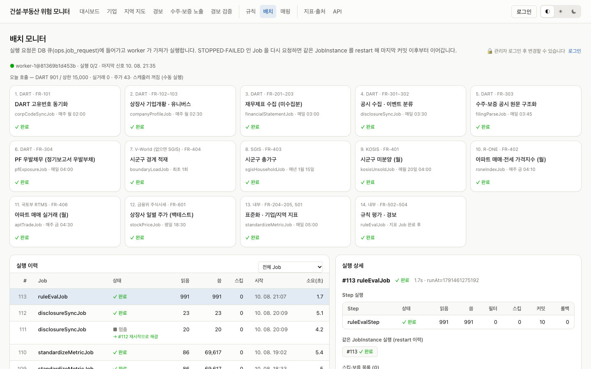This screenshot has height=369, width=591.
Task: Select the 표준화 · 기업/지역 지표 card
Action: [x=295, y=221]
